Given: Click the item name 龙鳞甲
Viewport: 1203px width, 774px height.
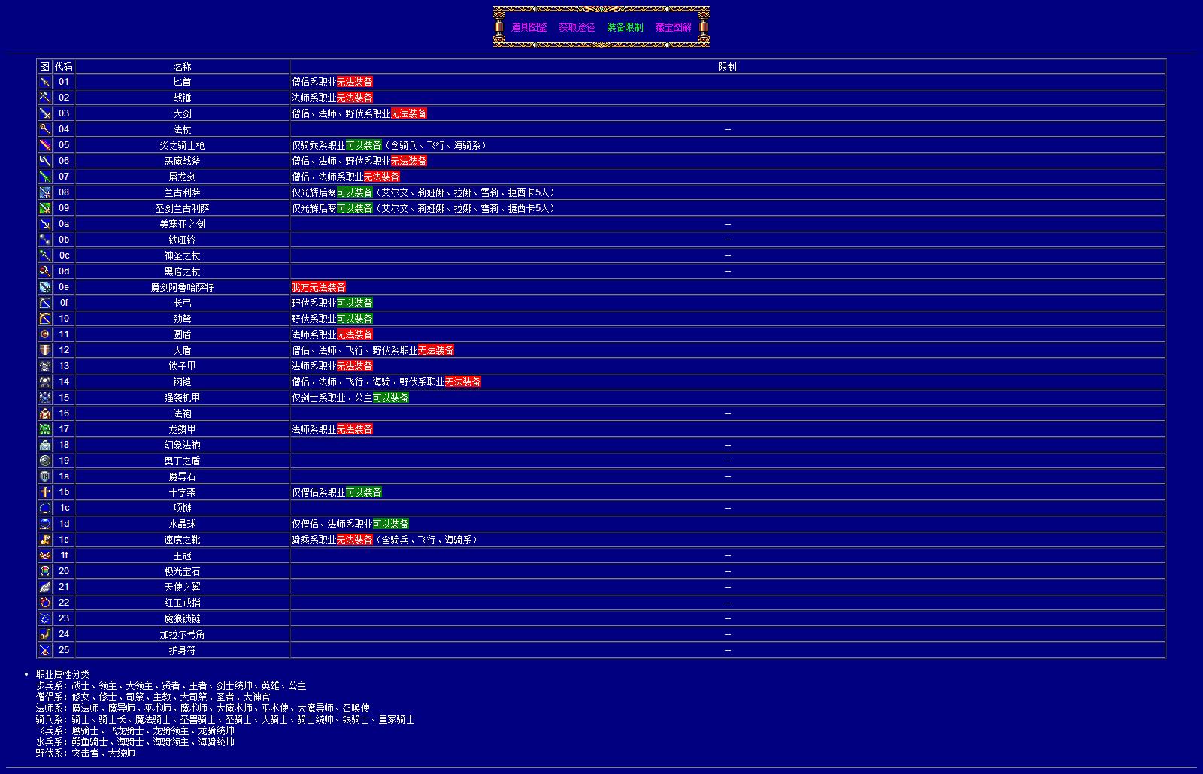Looking at the screenshot, I should pyautogui.click(x=182, y=429).
